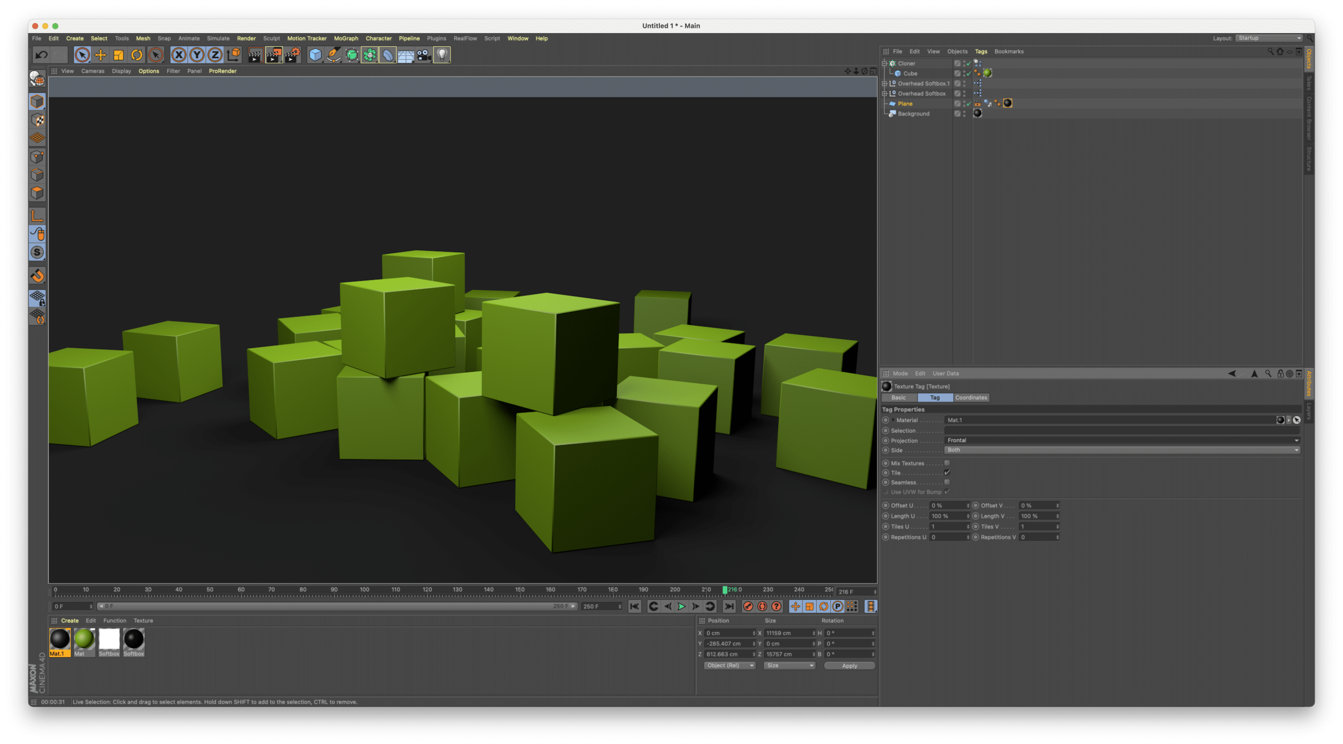This screenshot has width=1343, height=744.
Task: Click Go to End of animation button
Action: pyautogui.click(x=729, y=606)
